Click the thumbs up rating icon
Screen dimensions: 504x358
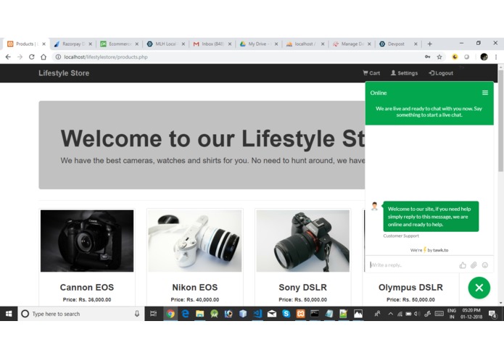[463, 265]
